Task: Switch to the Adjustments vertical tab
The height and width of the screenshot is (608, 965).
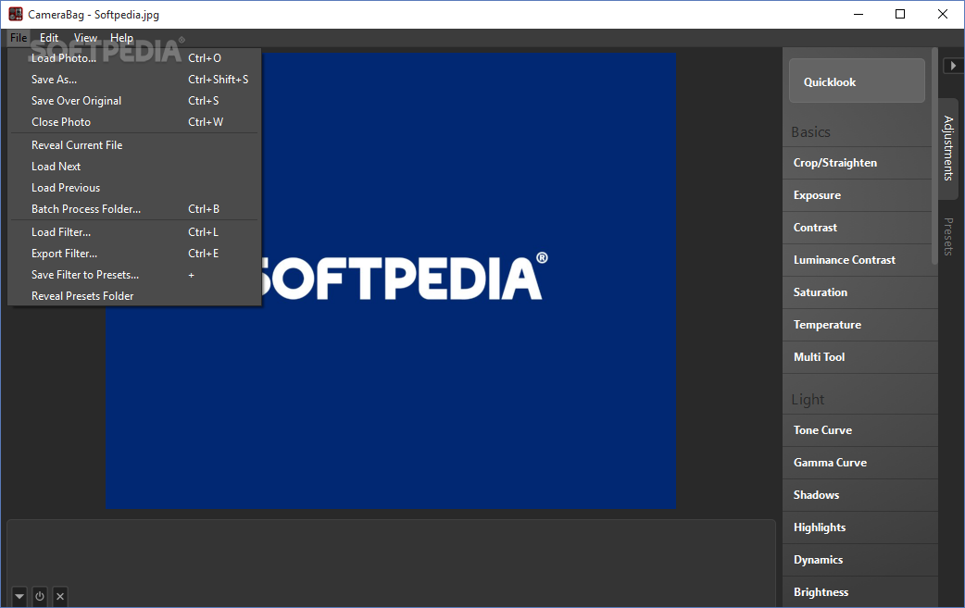Action: [949, 148]
